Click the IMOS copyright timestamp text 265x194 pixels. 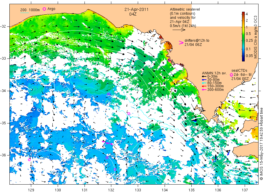pyautogui.click(x=261, y=144)
